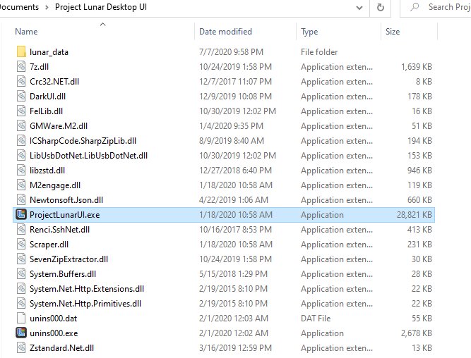Click the ICSharpCode.SharpZipLib.dll file icon
This screenshot has height=358, width=471.
21,141
